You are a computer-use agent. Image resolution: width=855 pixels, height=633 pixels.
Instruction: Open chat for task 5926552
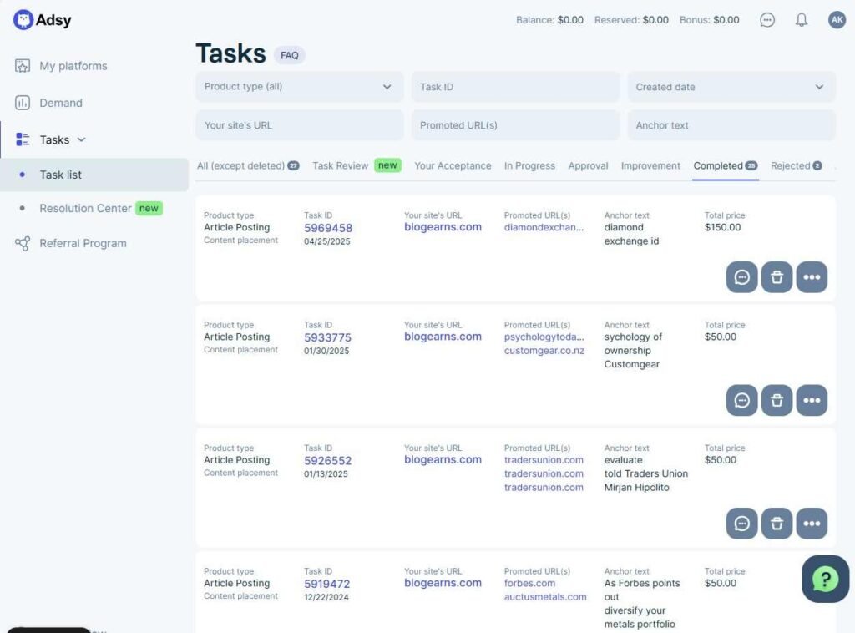[x=741, y=524]
